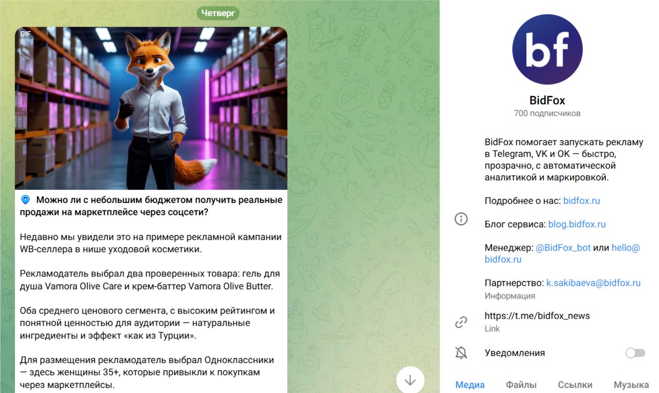The image size is (659, 393).
Task: Click the crossed bell notifications icon
Action: coord(461,353)
